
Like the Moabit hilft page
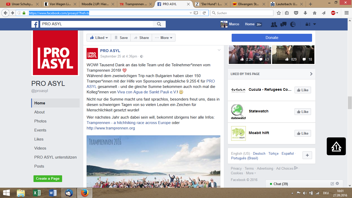click(x=303, y=133)
